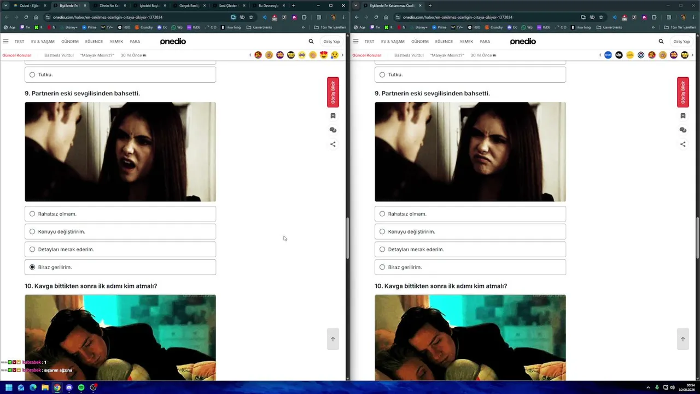Reload the page in left browser window

tap(26, 17)
